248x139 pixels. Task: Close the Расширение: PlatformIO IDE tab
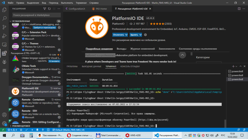tap(150, 9)
